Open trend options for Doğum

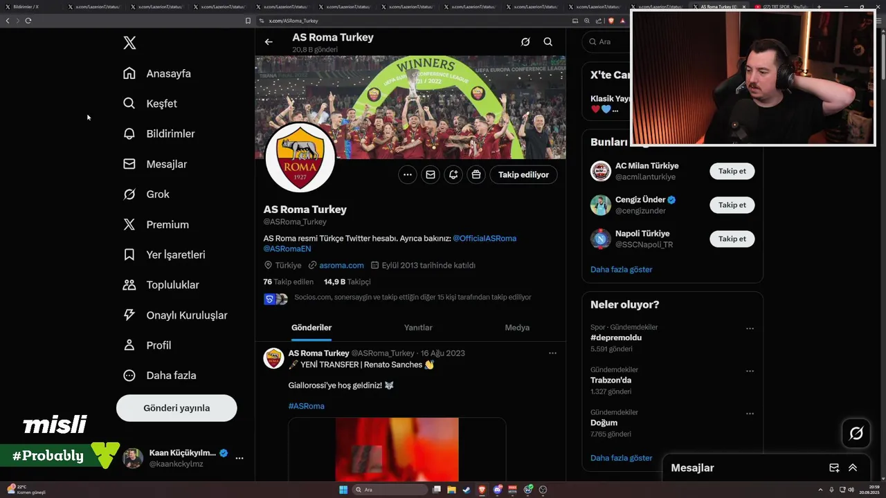(750, 414)
